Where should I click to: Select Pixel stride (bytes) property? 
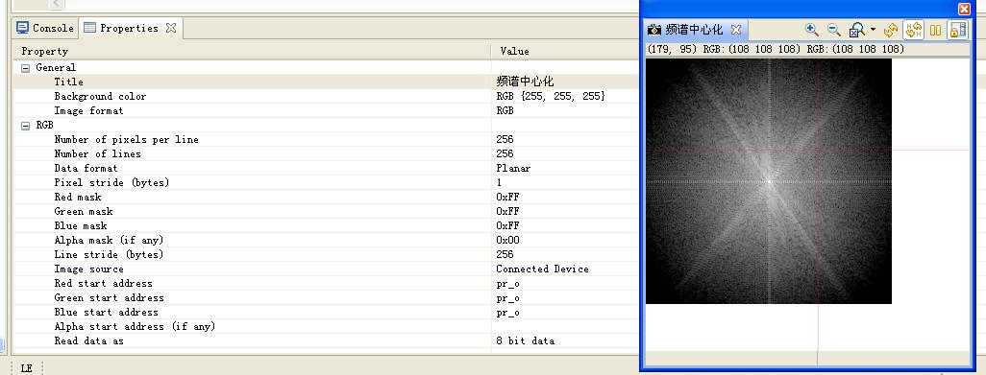click(111, 182)
